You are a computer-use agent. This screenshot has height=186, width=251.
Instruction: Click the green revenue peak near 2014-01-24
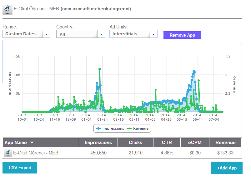coord(100,69)
